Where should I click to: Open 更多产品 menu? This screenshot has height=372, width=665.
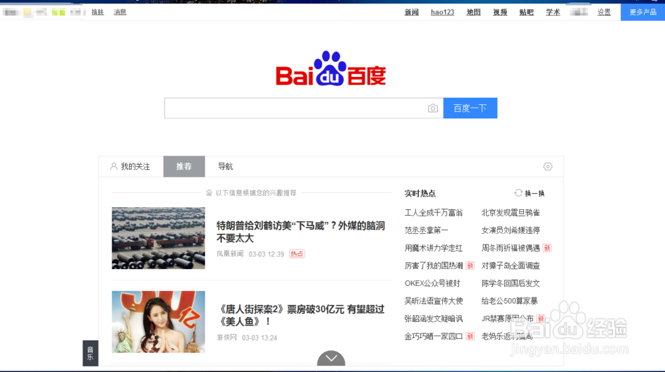tap(643, 12)
